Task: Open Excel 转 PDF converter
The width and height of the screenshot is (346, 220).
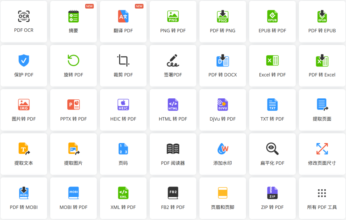Action: (x=272, y=66)
